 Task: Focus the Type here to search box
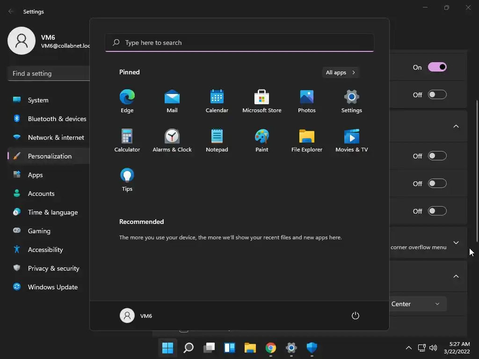pos(239,43)
